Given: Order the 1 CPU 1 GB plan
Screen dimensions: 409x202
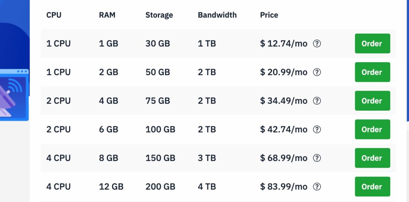Looking at the screenshot, I should pos(372,44).
